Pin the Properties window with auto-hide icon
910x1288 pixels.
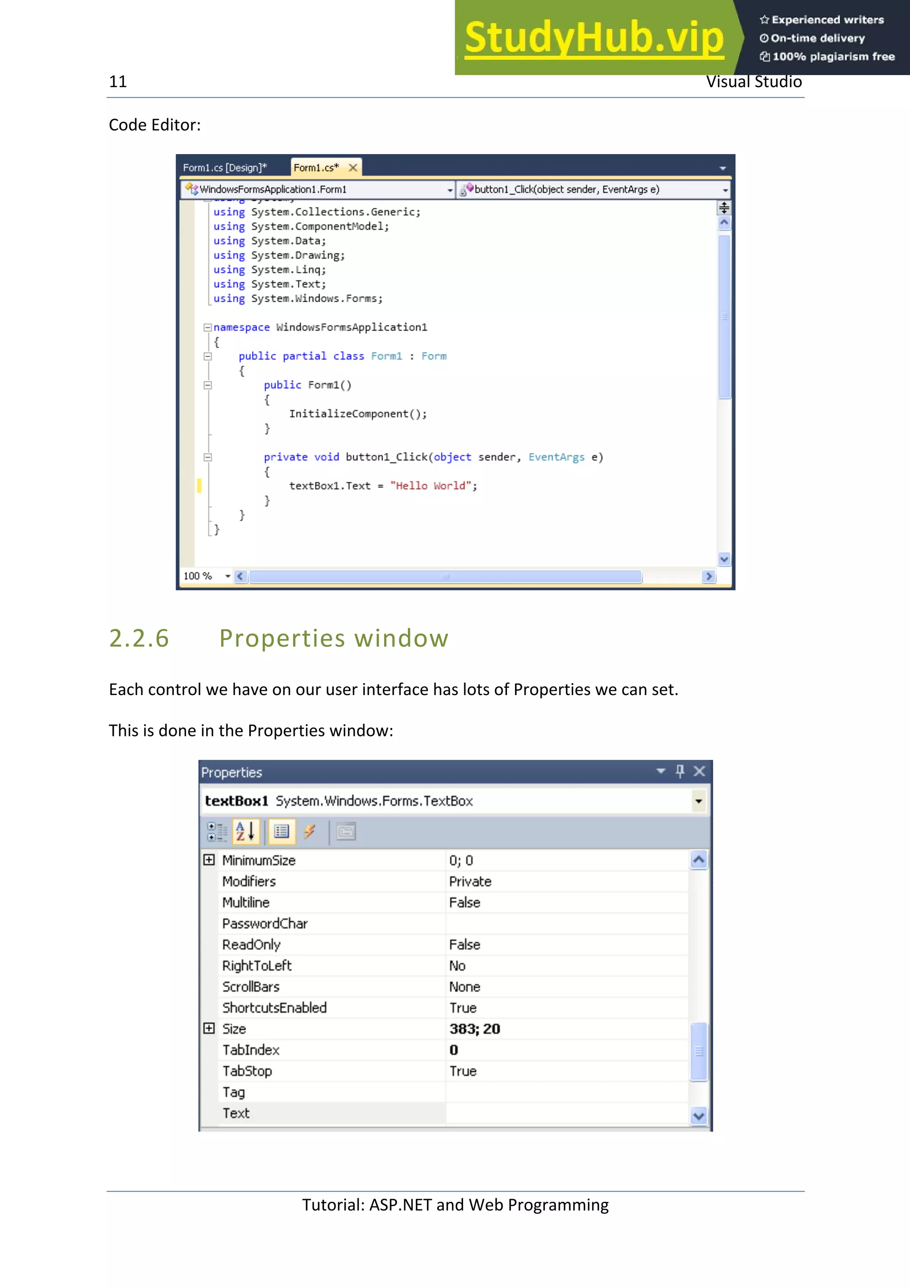680,772
